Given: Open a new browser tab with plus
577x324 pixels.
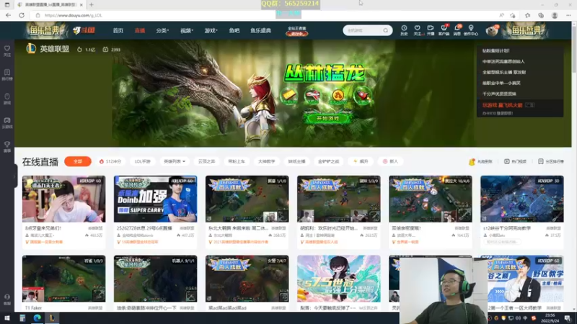Looking at the screenshot, I should [92, 5].
